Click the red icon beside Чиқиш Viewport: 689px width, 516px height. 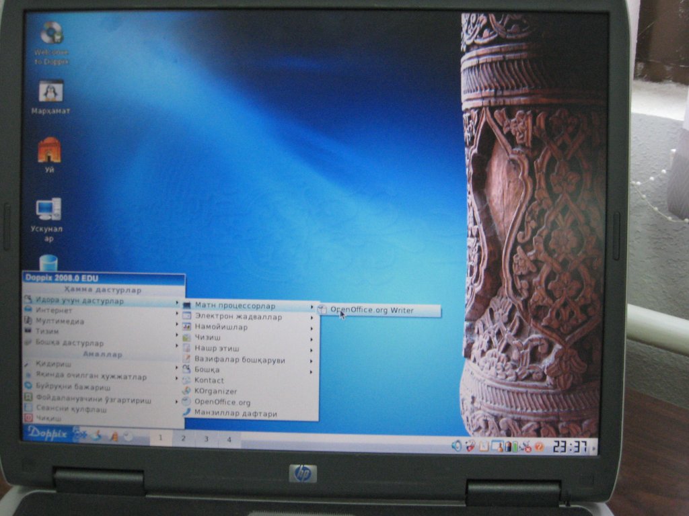click(28, 418)
